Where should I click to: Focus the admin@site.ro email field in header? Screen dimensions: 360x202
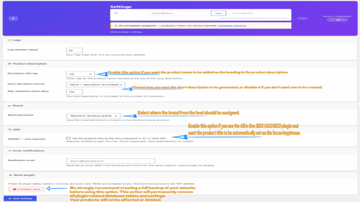coord(179,13)
